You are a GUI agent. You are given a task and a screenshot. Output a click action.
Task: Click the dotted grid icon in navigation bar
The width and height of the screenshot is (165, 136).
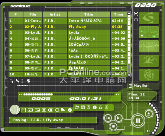pos(23,110)
